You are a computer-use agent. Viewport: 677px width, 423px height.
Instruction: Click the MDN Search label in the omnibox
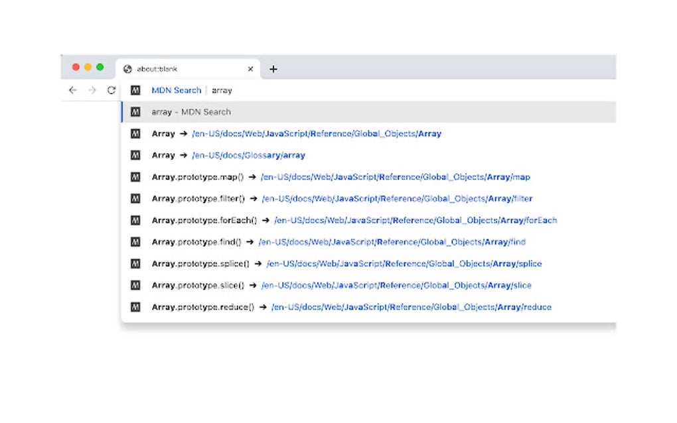click(175, 90)
